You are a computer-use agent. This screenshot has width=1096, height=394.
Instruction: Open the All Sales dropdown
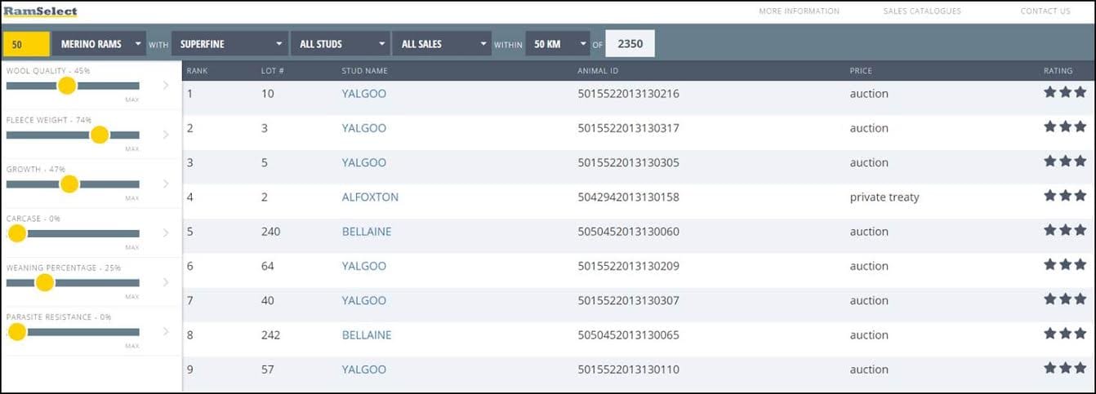(442, 44)
